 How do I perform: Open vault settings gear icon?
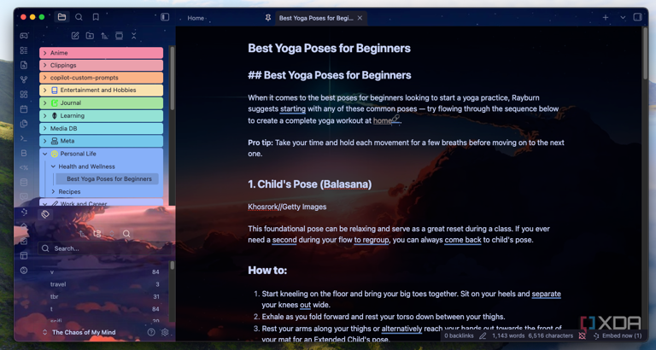165,332
